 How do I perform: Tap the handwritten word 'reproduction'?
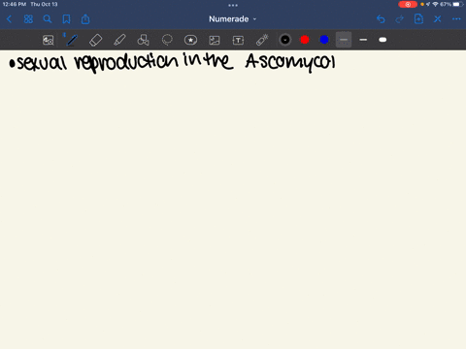(126, 63)
